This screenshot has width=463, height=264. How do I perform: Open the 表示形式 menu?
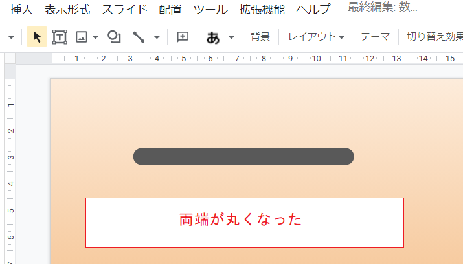tap(67, 10)
